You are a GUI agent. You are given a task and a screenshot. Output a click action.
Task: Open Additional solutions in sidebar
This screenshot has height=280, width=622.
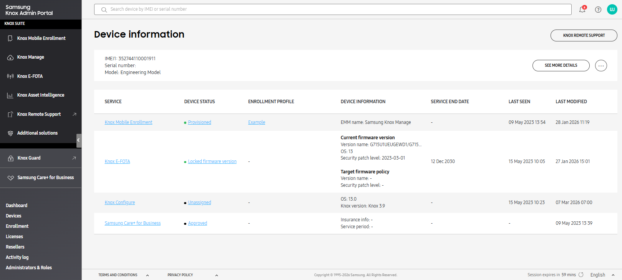(x=37, y=133)
